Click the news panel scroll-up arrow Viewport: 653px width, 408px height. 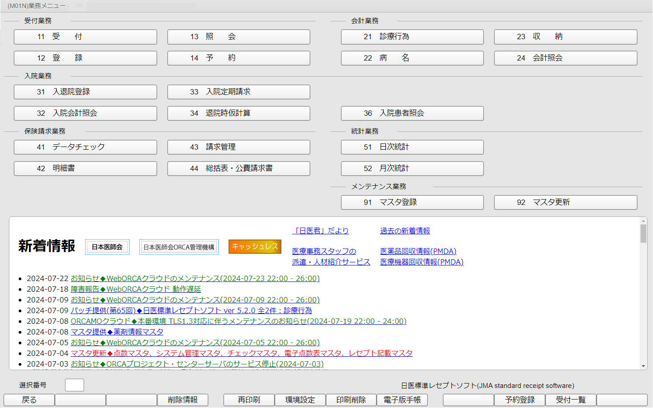(x=643, y=221)
